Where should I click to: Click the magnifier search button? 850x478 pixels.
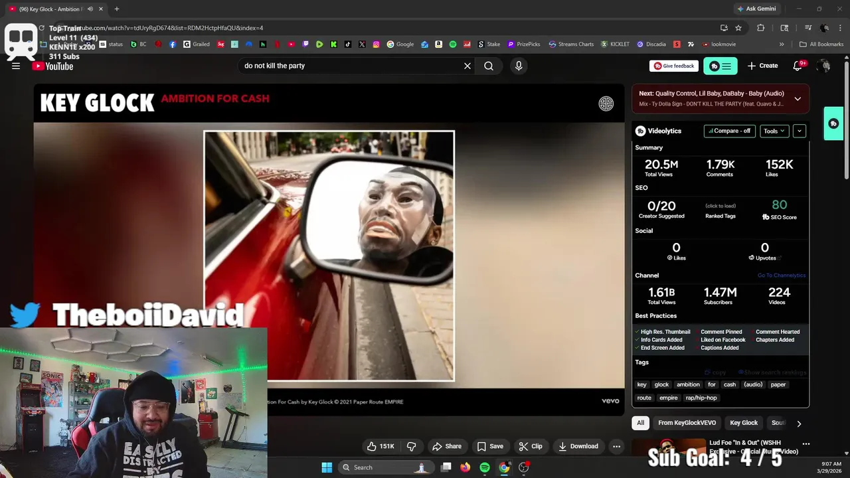point(489,66)
